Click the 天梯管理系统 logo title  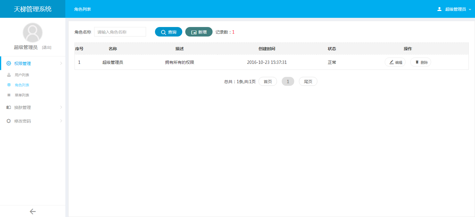pos(33,9)
